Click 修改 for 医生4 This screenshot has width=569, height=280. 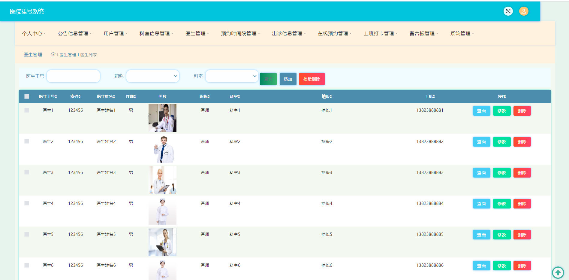pos(502,204)
